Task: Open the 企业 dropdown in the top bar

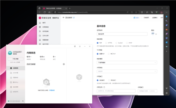Action: [136, 18]
